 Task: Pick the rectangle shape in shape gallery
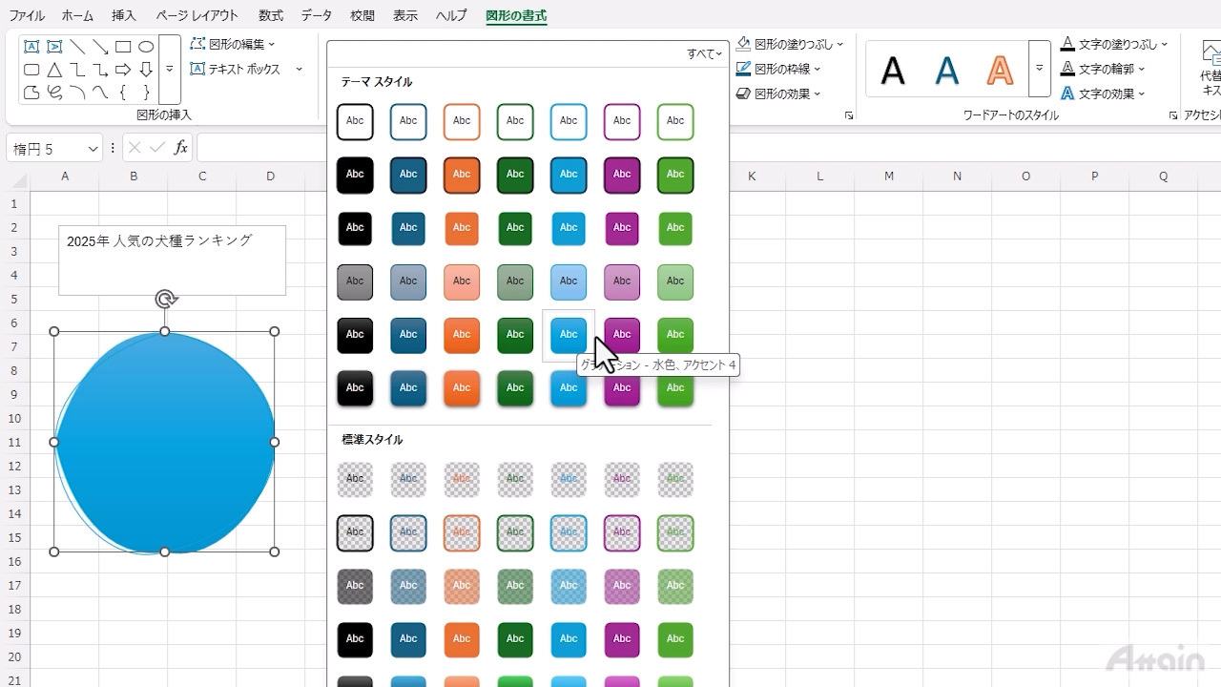coord(123,47)
